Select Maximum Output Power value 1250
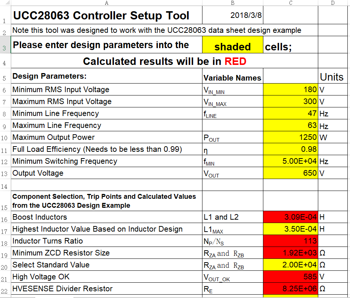350x298 pixels. (x=291, y=137)
